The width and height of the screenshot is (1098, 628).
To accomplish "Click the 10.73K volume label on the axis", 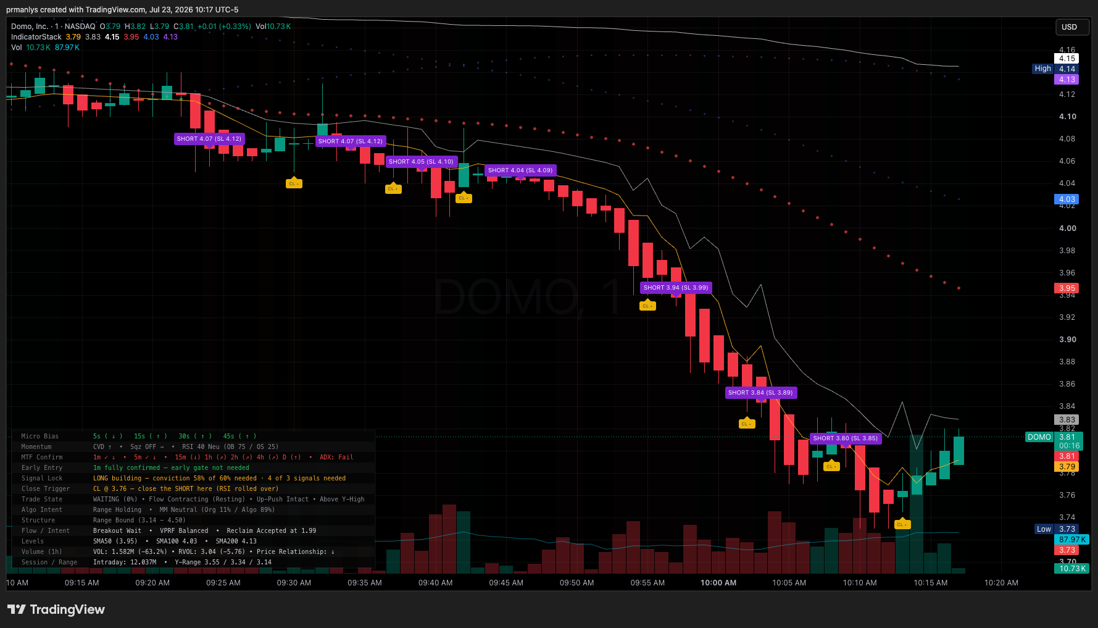I will tap(1072, 569).
